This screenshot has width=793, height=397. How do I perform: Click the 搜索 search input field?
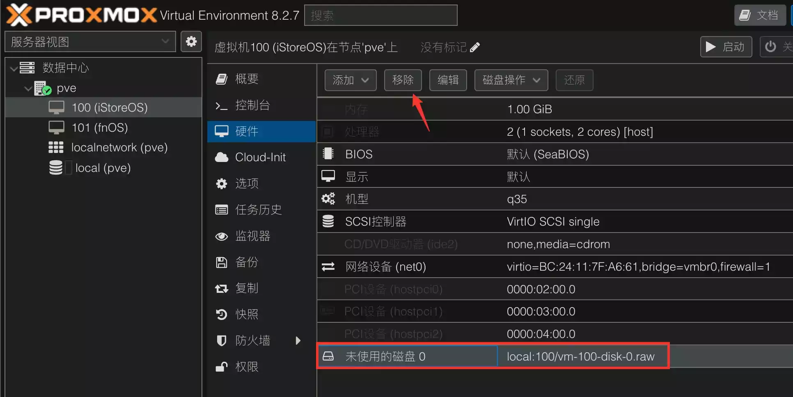[380, 16]
